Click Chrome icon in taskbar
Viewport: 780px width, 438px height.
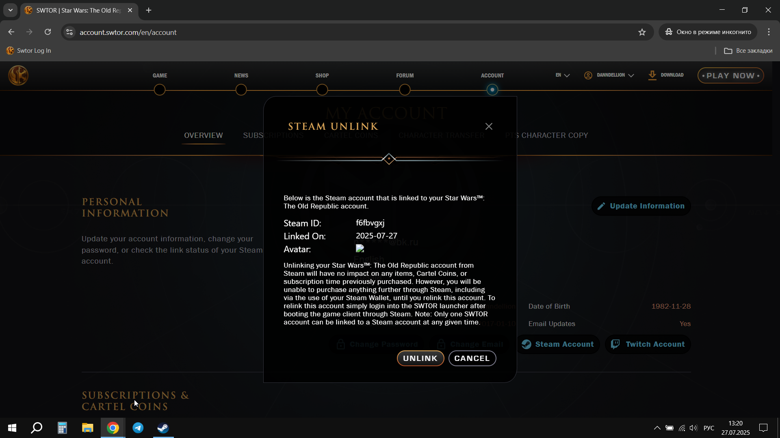pyautogui.click(x=113, y=428)
